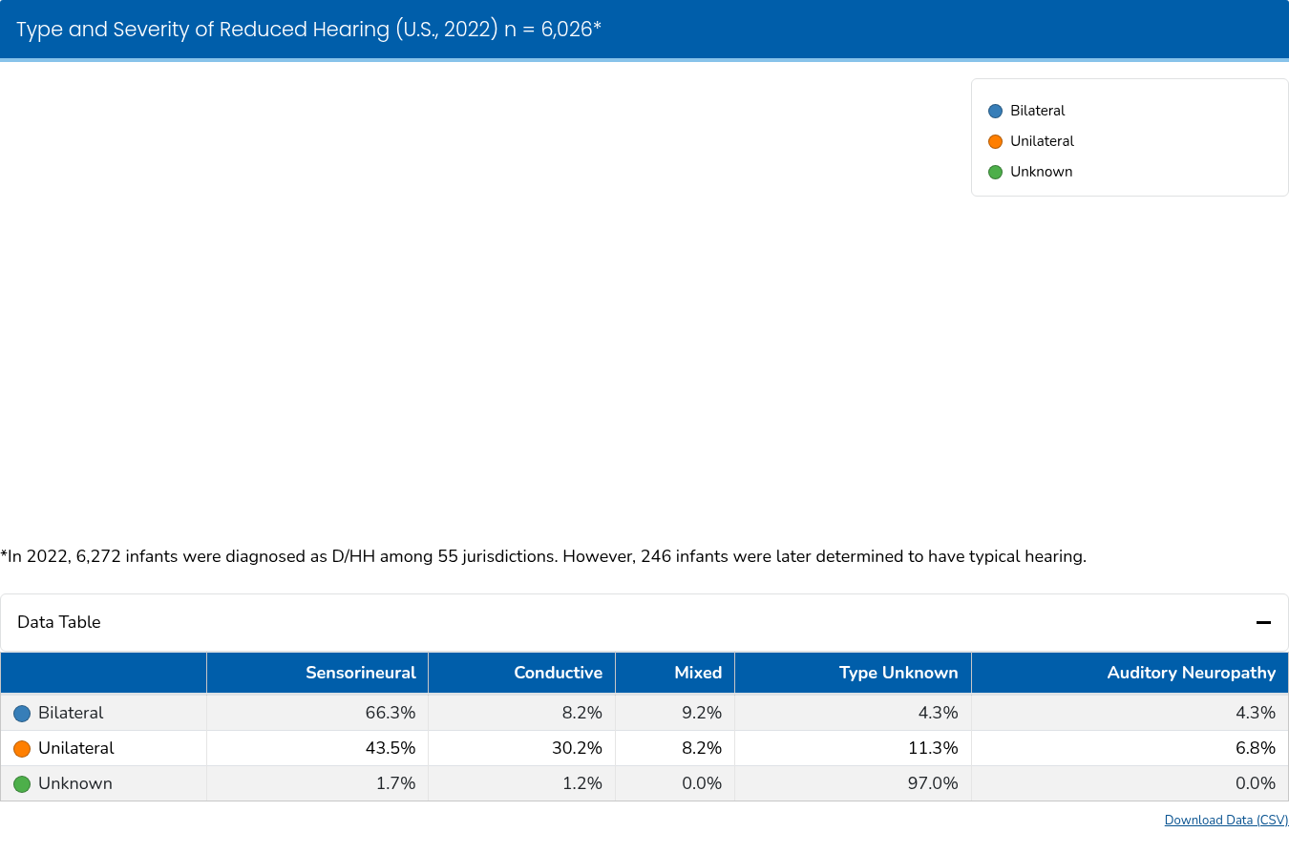Select the 97.0% Type Unknown cell
Image resolution: width=1289 pixels, height=853 pixels.
coord(933,783)
